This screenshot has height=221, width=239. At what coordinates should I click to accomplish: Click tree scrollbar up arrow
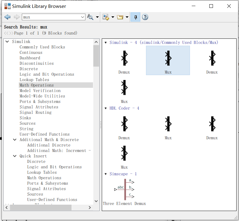click(96, 42)
